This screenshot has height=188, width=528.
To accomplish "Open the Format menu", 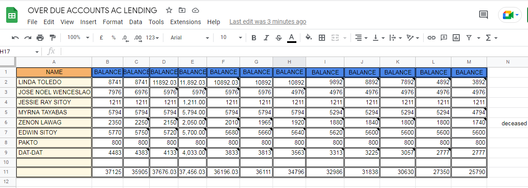I will [x=113, y=22].
